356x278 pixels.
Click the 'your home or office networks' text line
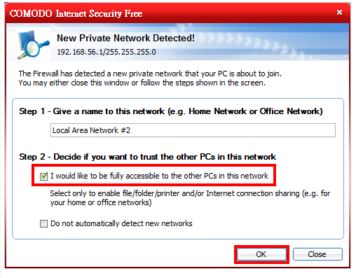click(x=101, y=202)
